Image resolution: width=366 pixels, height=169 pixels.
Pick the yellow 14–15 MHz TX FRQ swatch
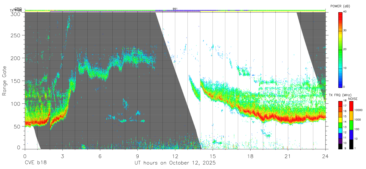(340, 119)
